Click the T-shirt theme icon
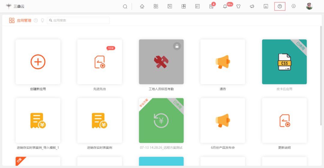This screenshot has width=324, height=168. coord(238,6)
